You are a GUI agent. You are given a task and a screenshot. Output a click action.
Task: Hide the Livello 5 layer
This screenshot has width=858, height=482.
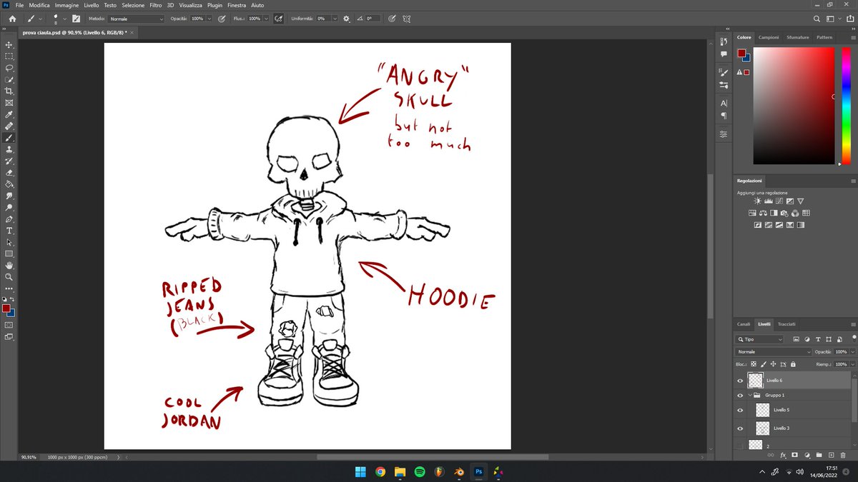tap(740, 410)
